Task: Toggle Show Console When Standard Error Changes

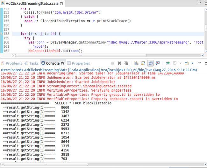Action: click(x=158, y=63)
